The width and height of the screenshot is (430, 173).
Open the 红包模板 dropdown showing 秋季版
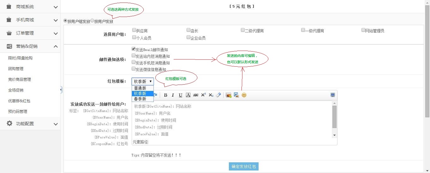click(143, 81)
